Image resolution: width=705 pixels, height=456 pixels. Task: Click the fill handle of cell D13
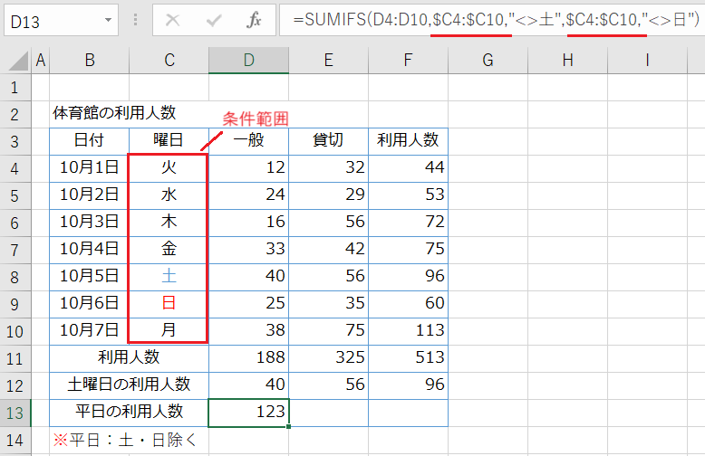288,426
